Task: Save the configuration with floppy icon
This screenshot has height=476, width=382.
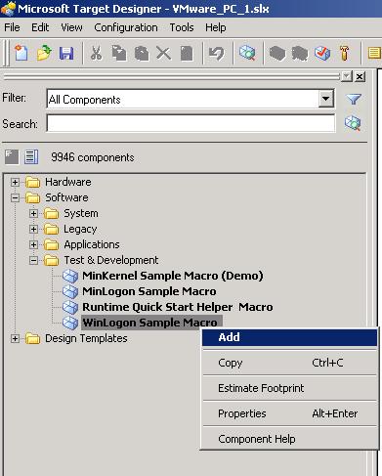Action: pyautogui.click(x=66, y=53)
